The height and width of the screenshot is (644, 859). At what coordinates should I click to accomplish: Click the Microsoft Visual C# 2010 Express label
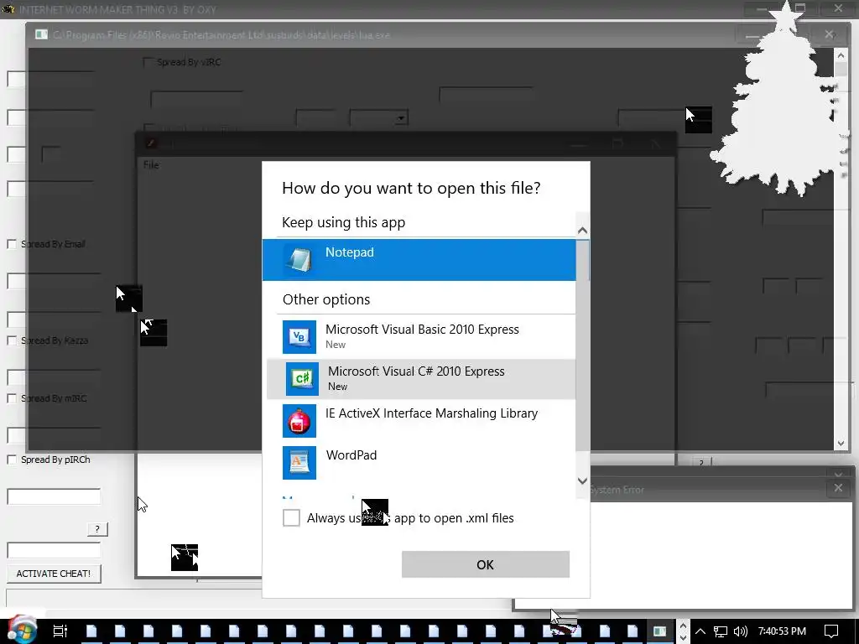pos(416,371)
